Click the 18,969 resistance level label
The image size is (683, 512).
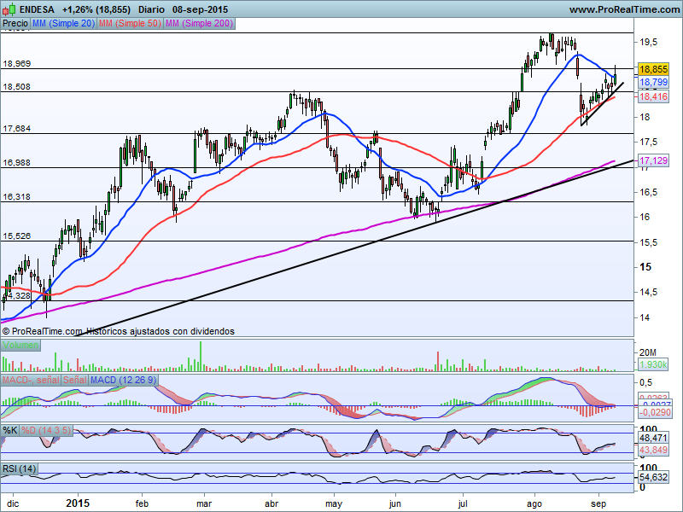click(x=17, y=63)
